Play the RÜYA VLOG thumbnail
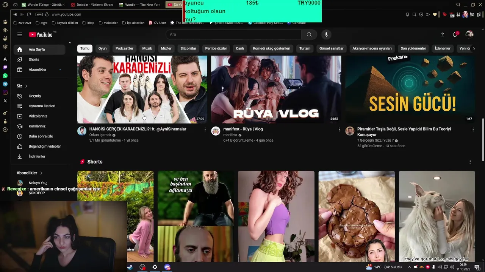Image resolution: width=485 pixels, height=272 pixels. [276, 90]
